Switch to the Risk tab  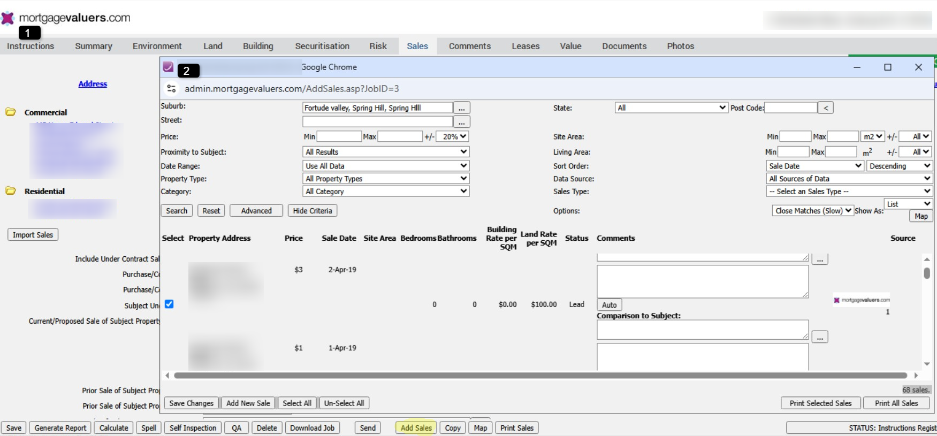pyautogui.click(x=378, y=46)
